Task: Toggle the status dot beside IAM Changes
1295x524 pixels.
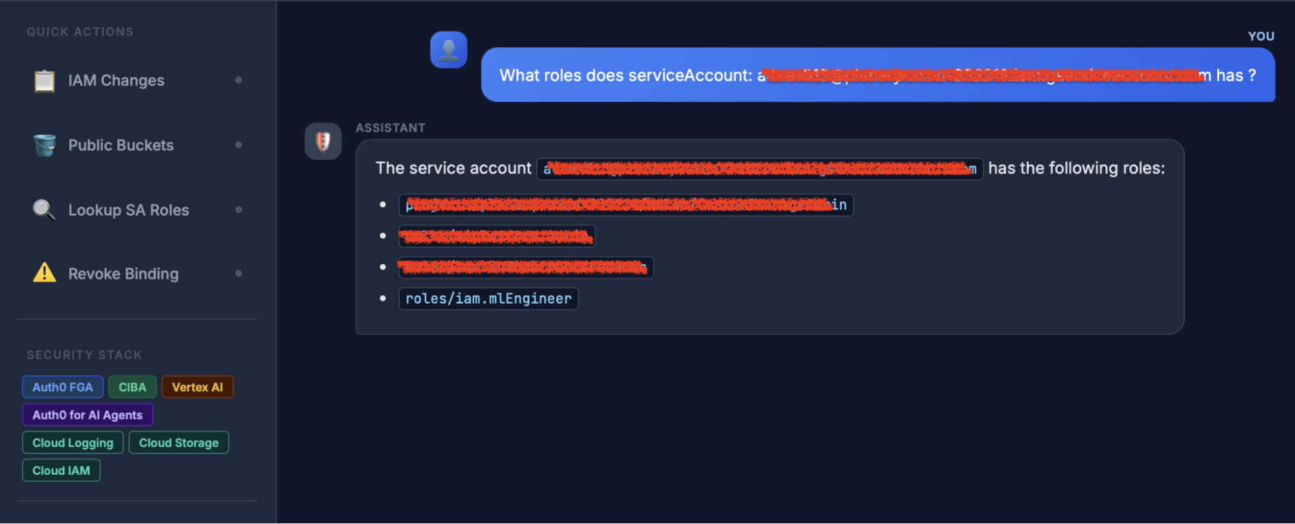Action: pyautogui.click(x=238, y=80)
